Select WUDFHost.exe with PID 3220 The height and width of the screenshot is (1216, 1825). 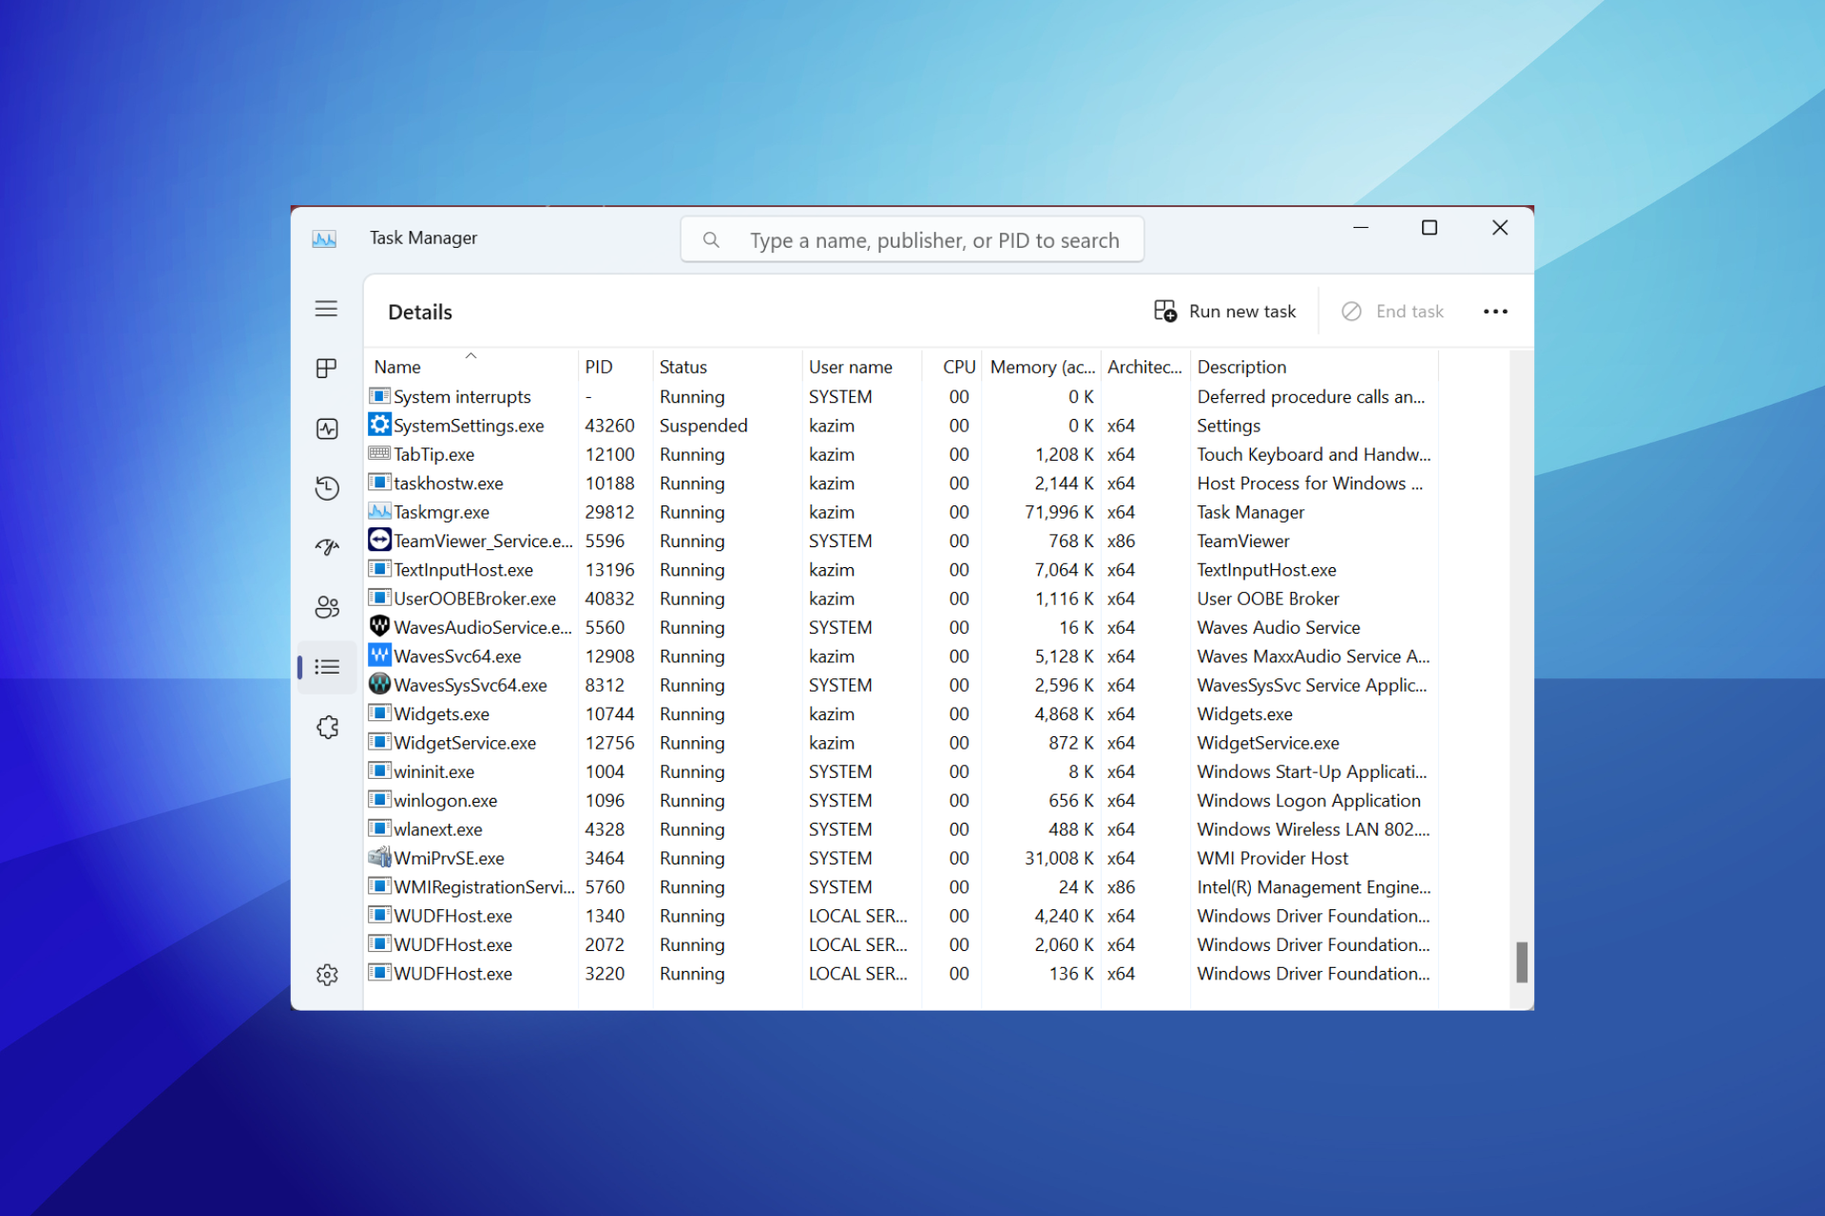click(902, 974)
